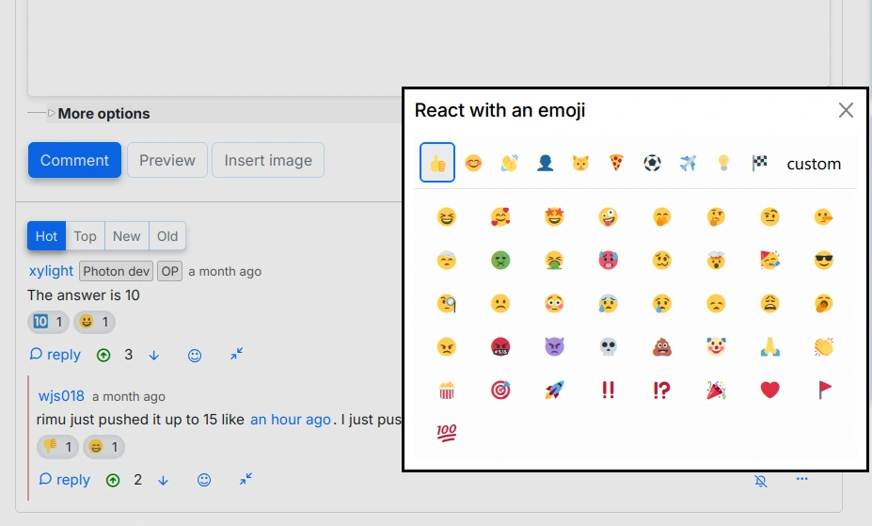This screenshot has height=526, width=872.
Task: Pick the sunglasses face emoji
Action: [x=823, y=261]
